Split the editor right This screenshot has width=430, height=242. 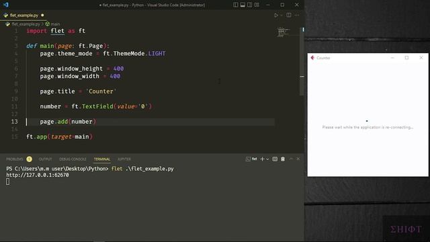tap(289, 15)
